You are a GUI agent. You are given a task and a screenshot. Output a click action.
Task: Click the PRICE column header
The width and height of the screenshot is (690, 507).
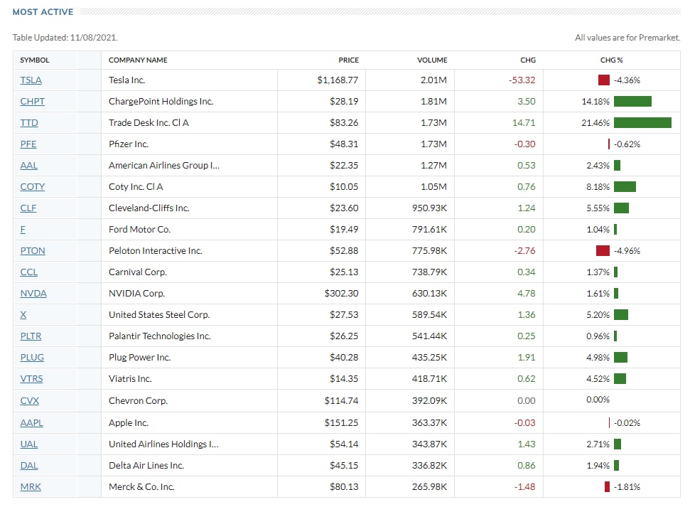(x=348, y=60)
